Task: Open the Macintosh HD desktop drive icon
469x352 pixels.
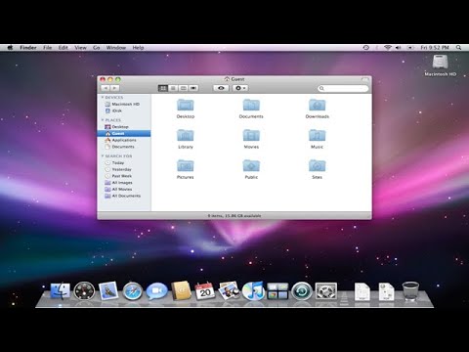Action: coord(440,66)
